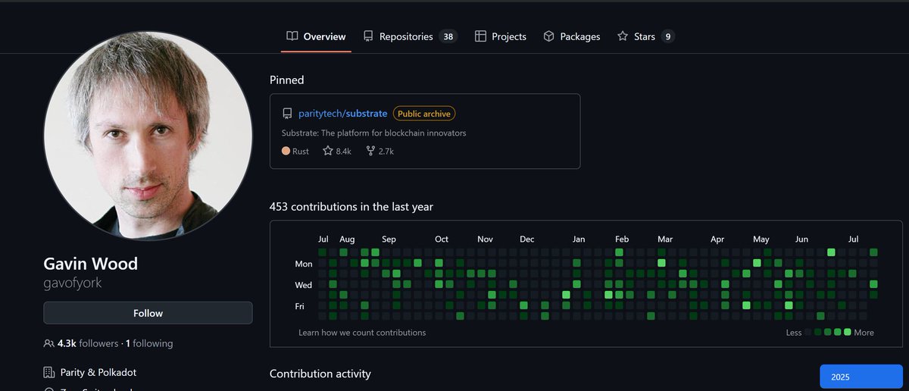909x391 pixels.
Task: Click the Rust language color dot
Action: pos(286,151)
